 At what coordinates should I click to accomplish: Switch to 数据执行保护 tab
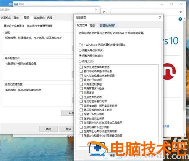pos(108,26)
